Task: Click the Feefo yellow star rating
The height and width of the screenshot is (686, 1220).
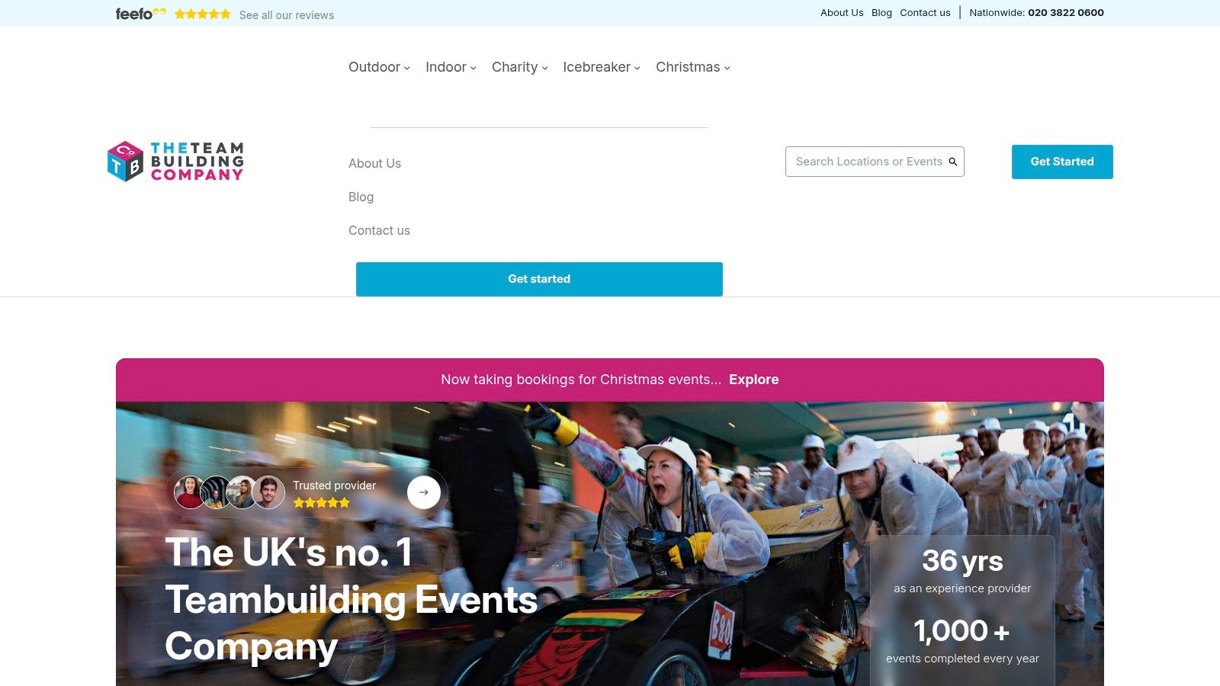Action: pyautogui.click(x=202, y=14)
